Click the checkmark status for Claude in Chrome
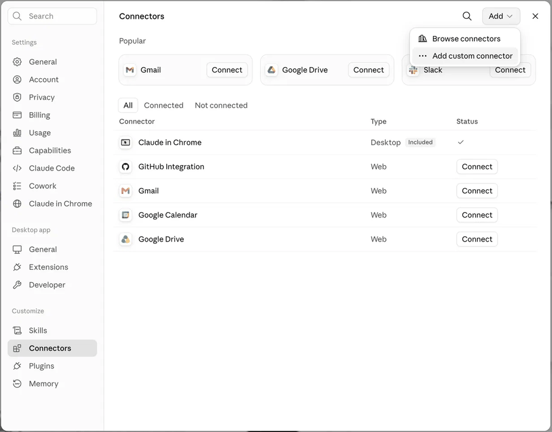The height and width of the screenshot is (432, 552). point(460,142)
